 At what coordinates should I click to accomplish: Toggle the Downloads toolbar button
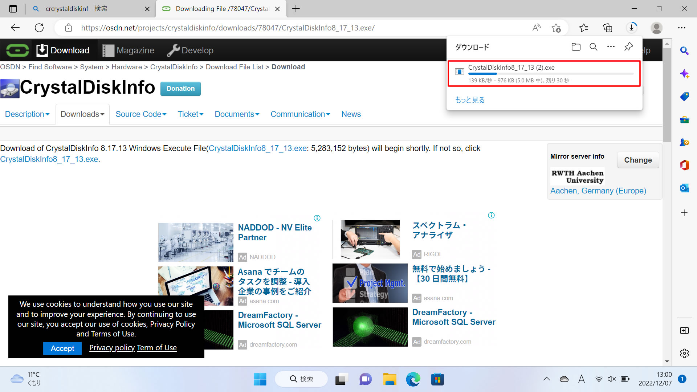[x=632, y=28]
